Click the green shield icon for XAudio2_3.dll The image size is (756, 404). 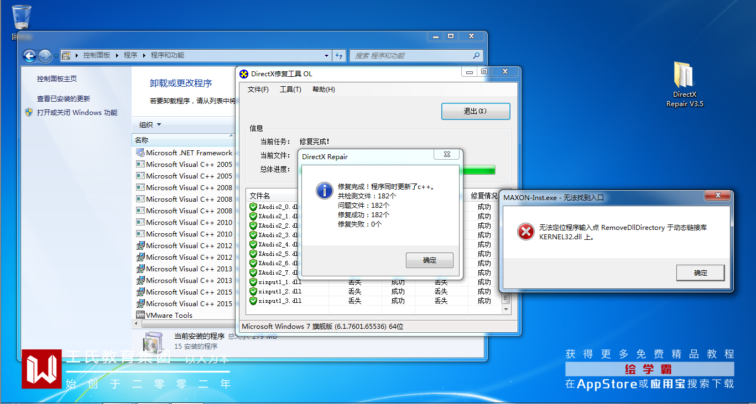[253, 235]
